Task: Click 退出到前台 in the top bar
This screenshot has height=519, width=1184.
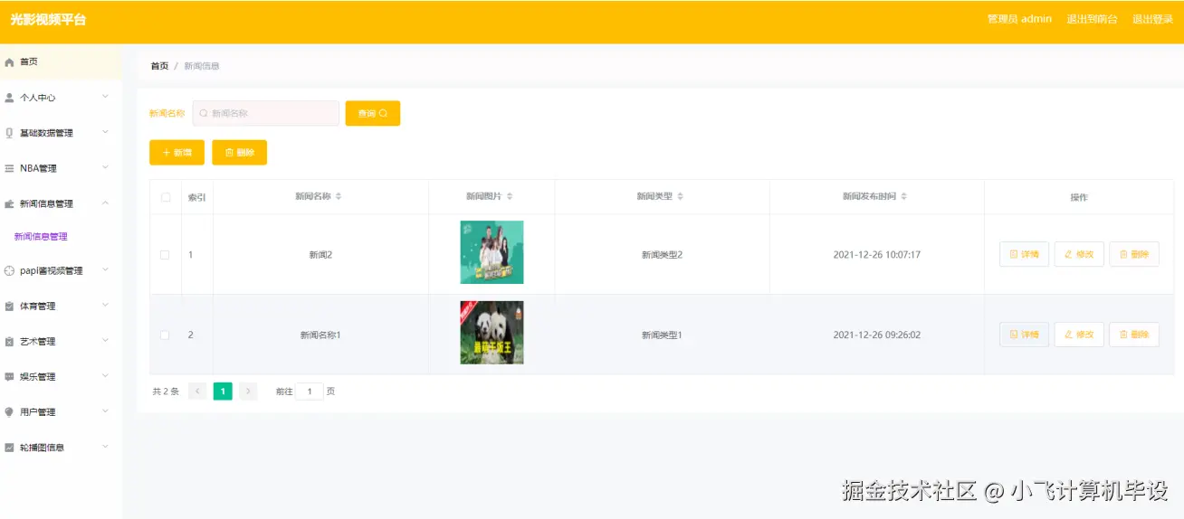Action: [x=1092, y=19]
